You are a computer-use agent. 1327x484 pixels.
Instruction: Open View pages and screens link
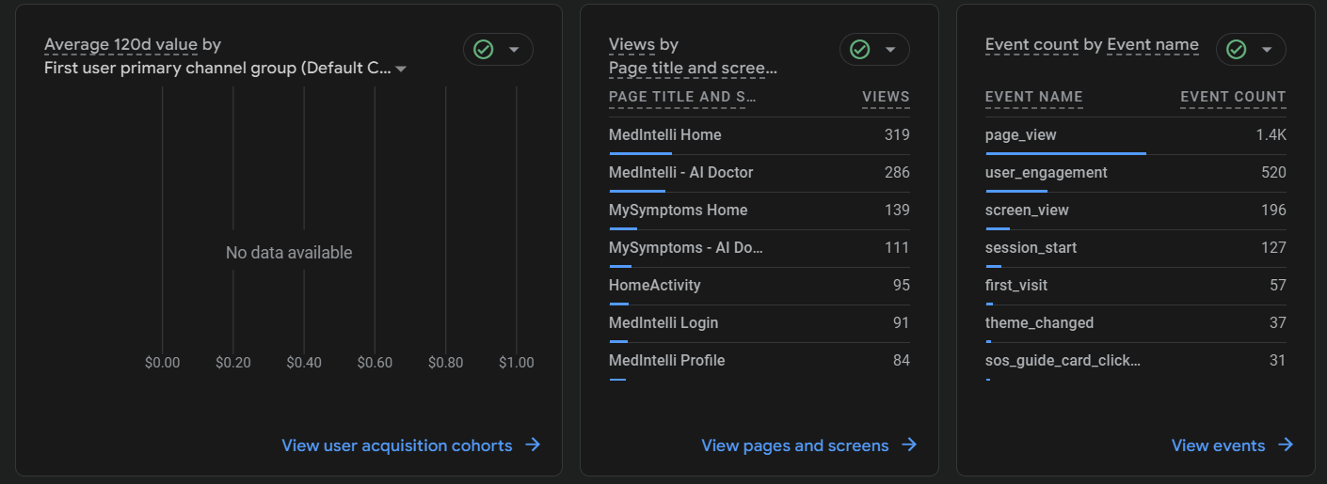[x=794, y=445]
